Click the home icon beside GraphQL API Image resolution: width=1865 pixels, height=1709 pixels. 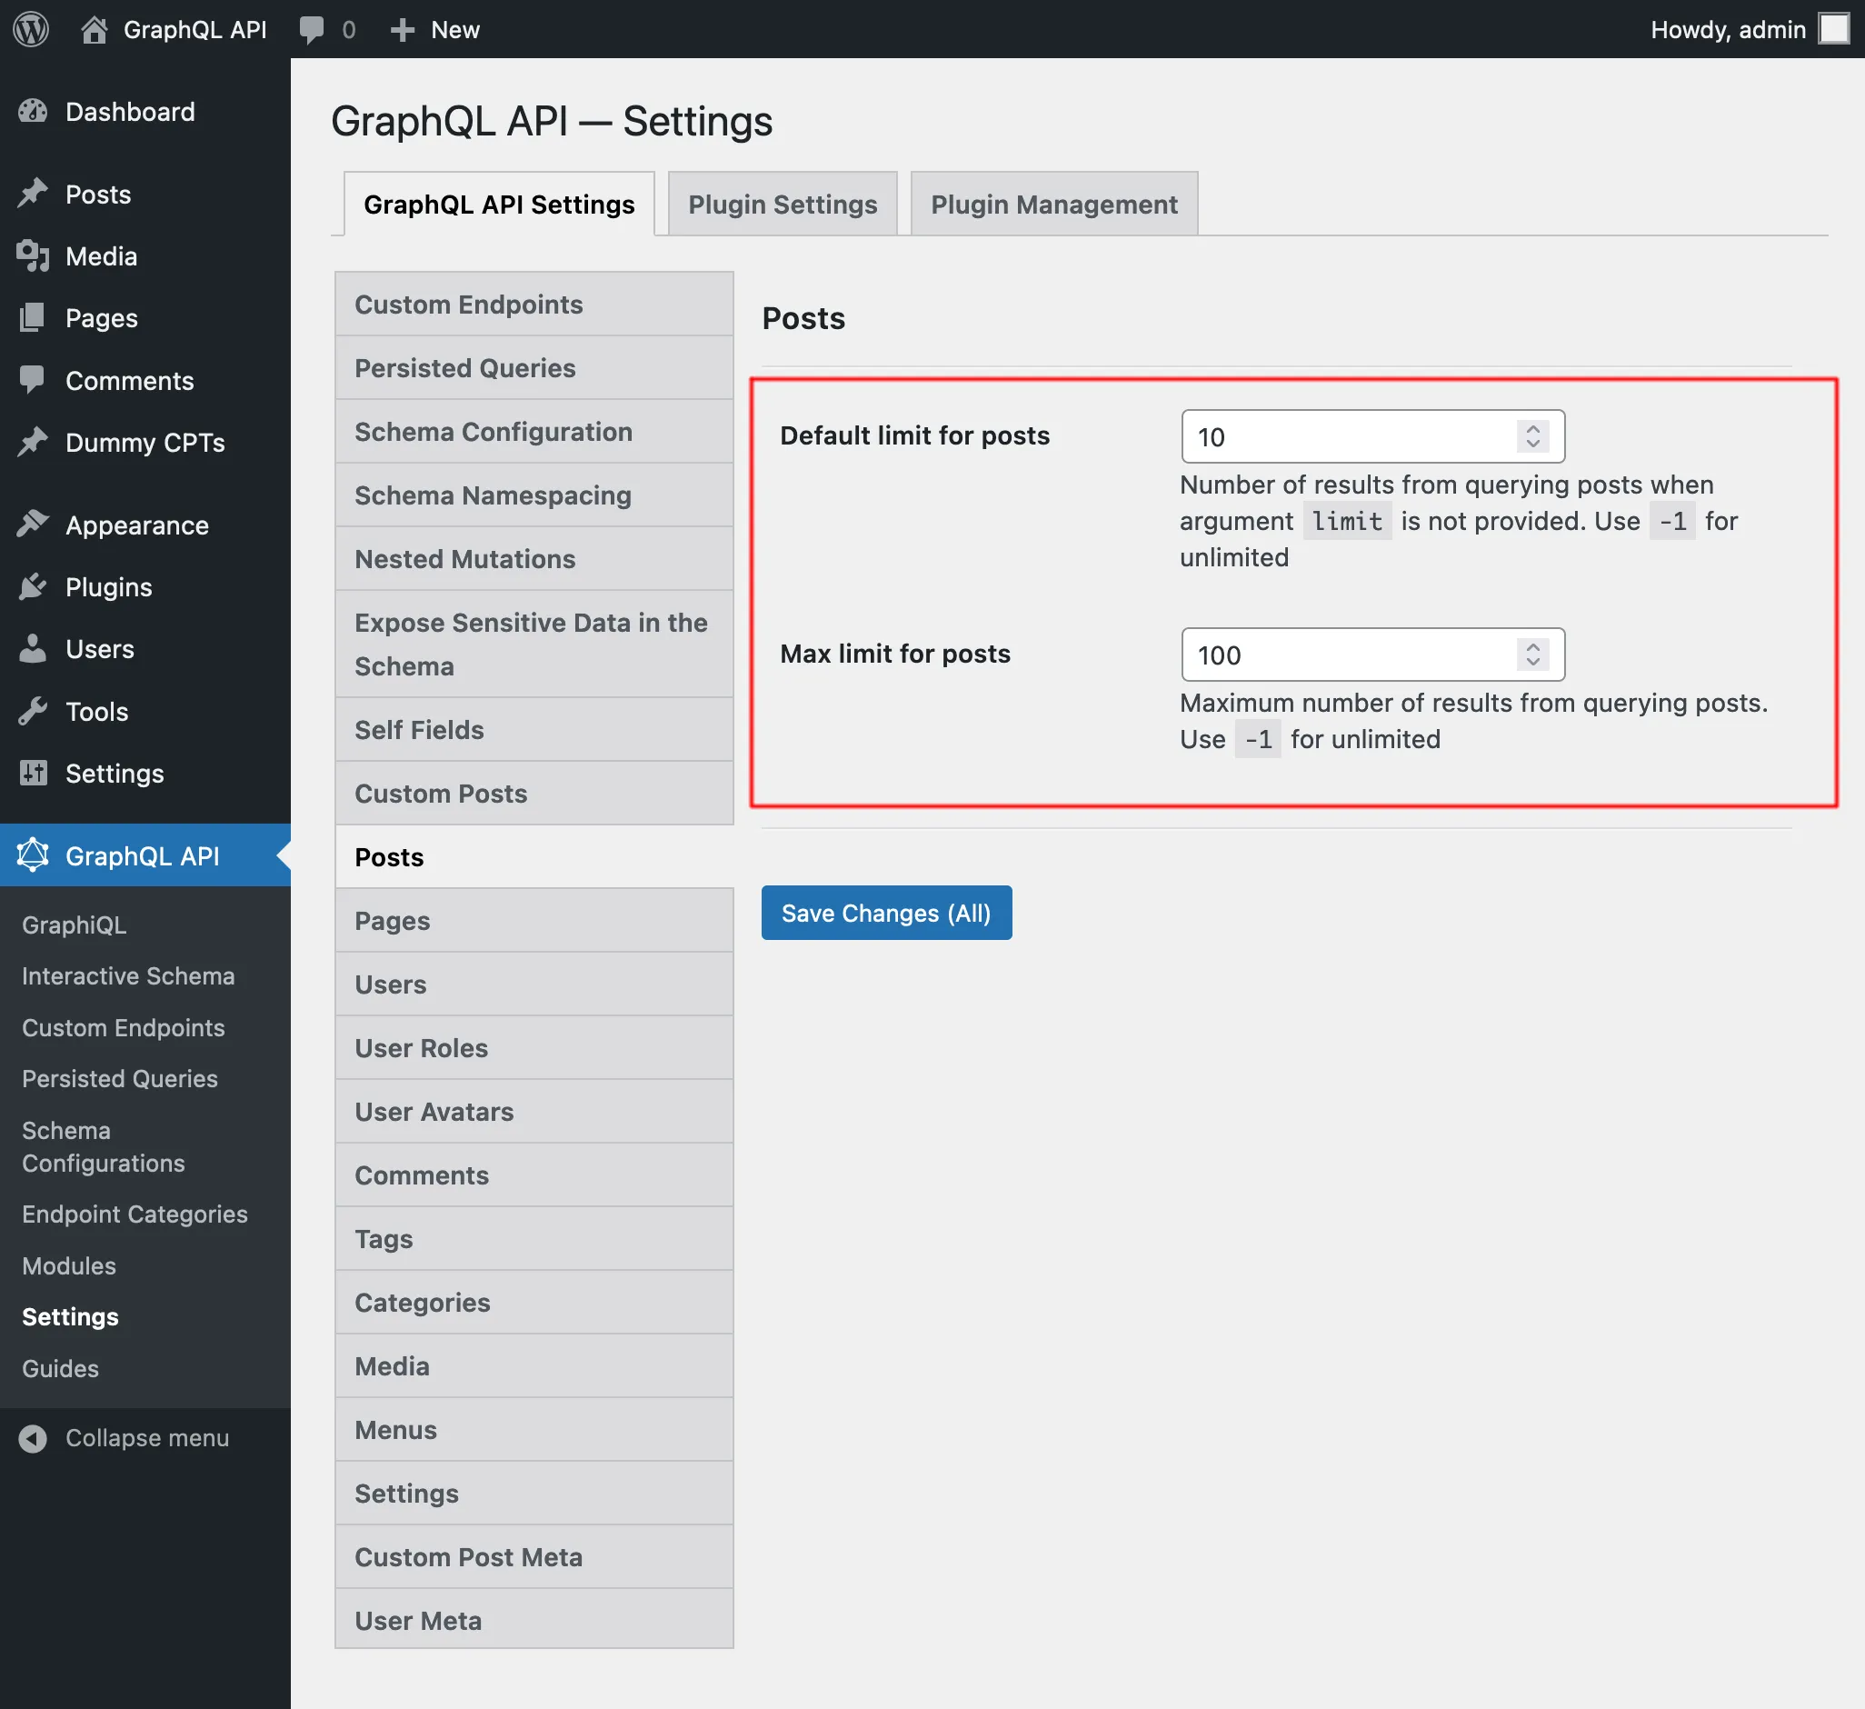(x=94, y=30)
